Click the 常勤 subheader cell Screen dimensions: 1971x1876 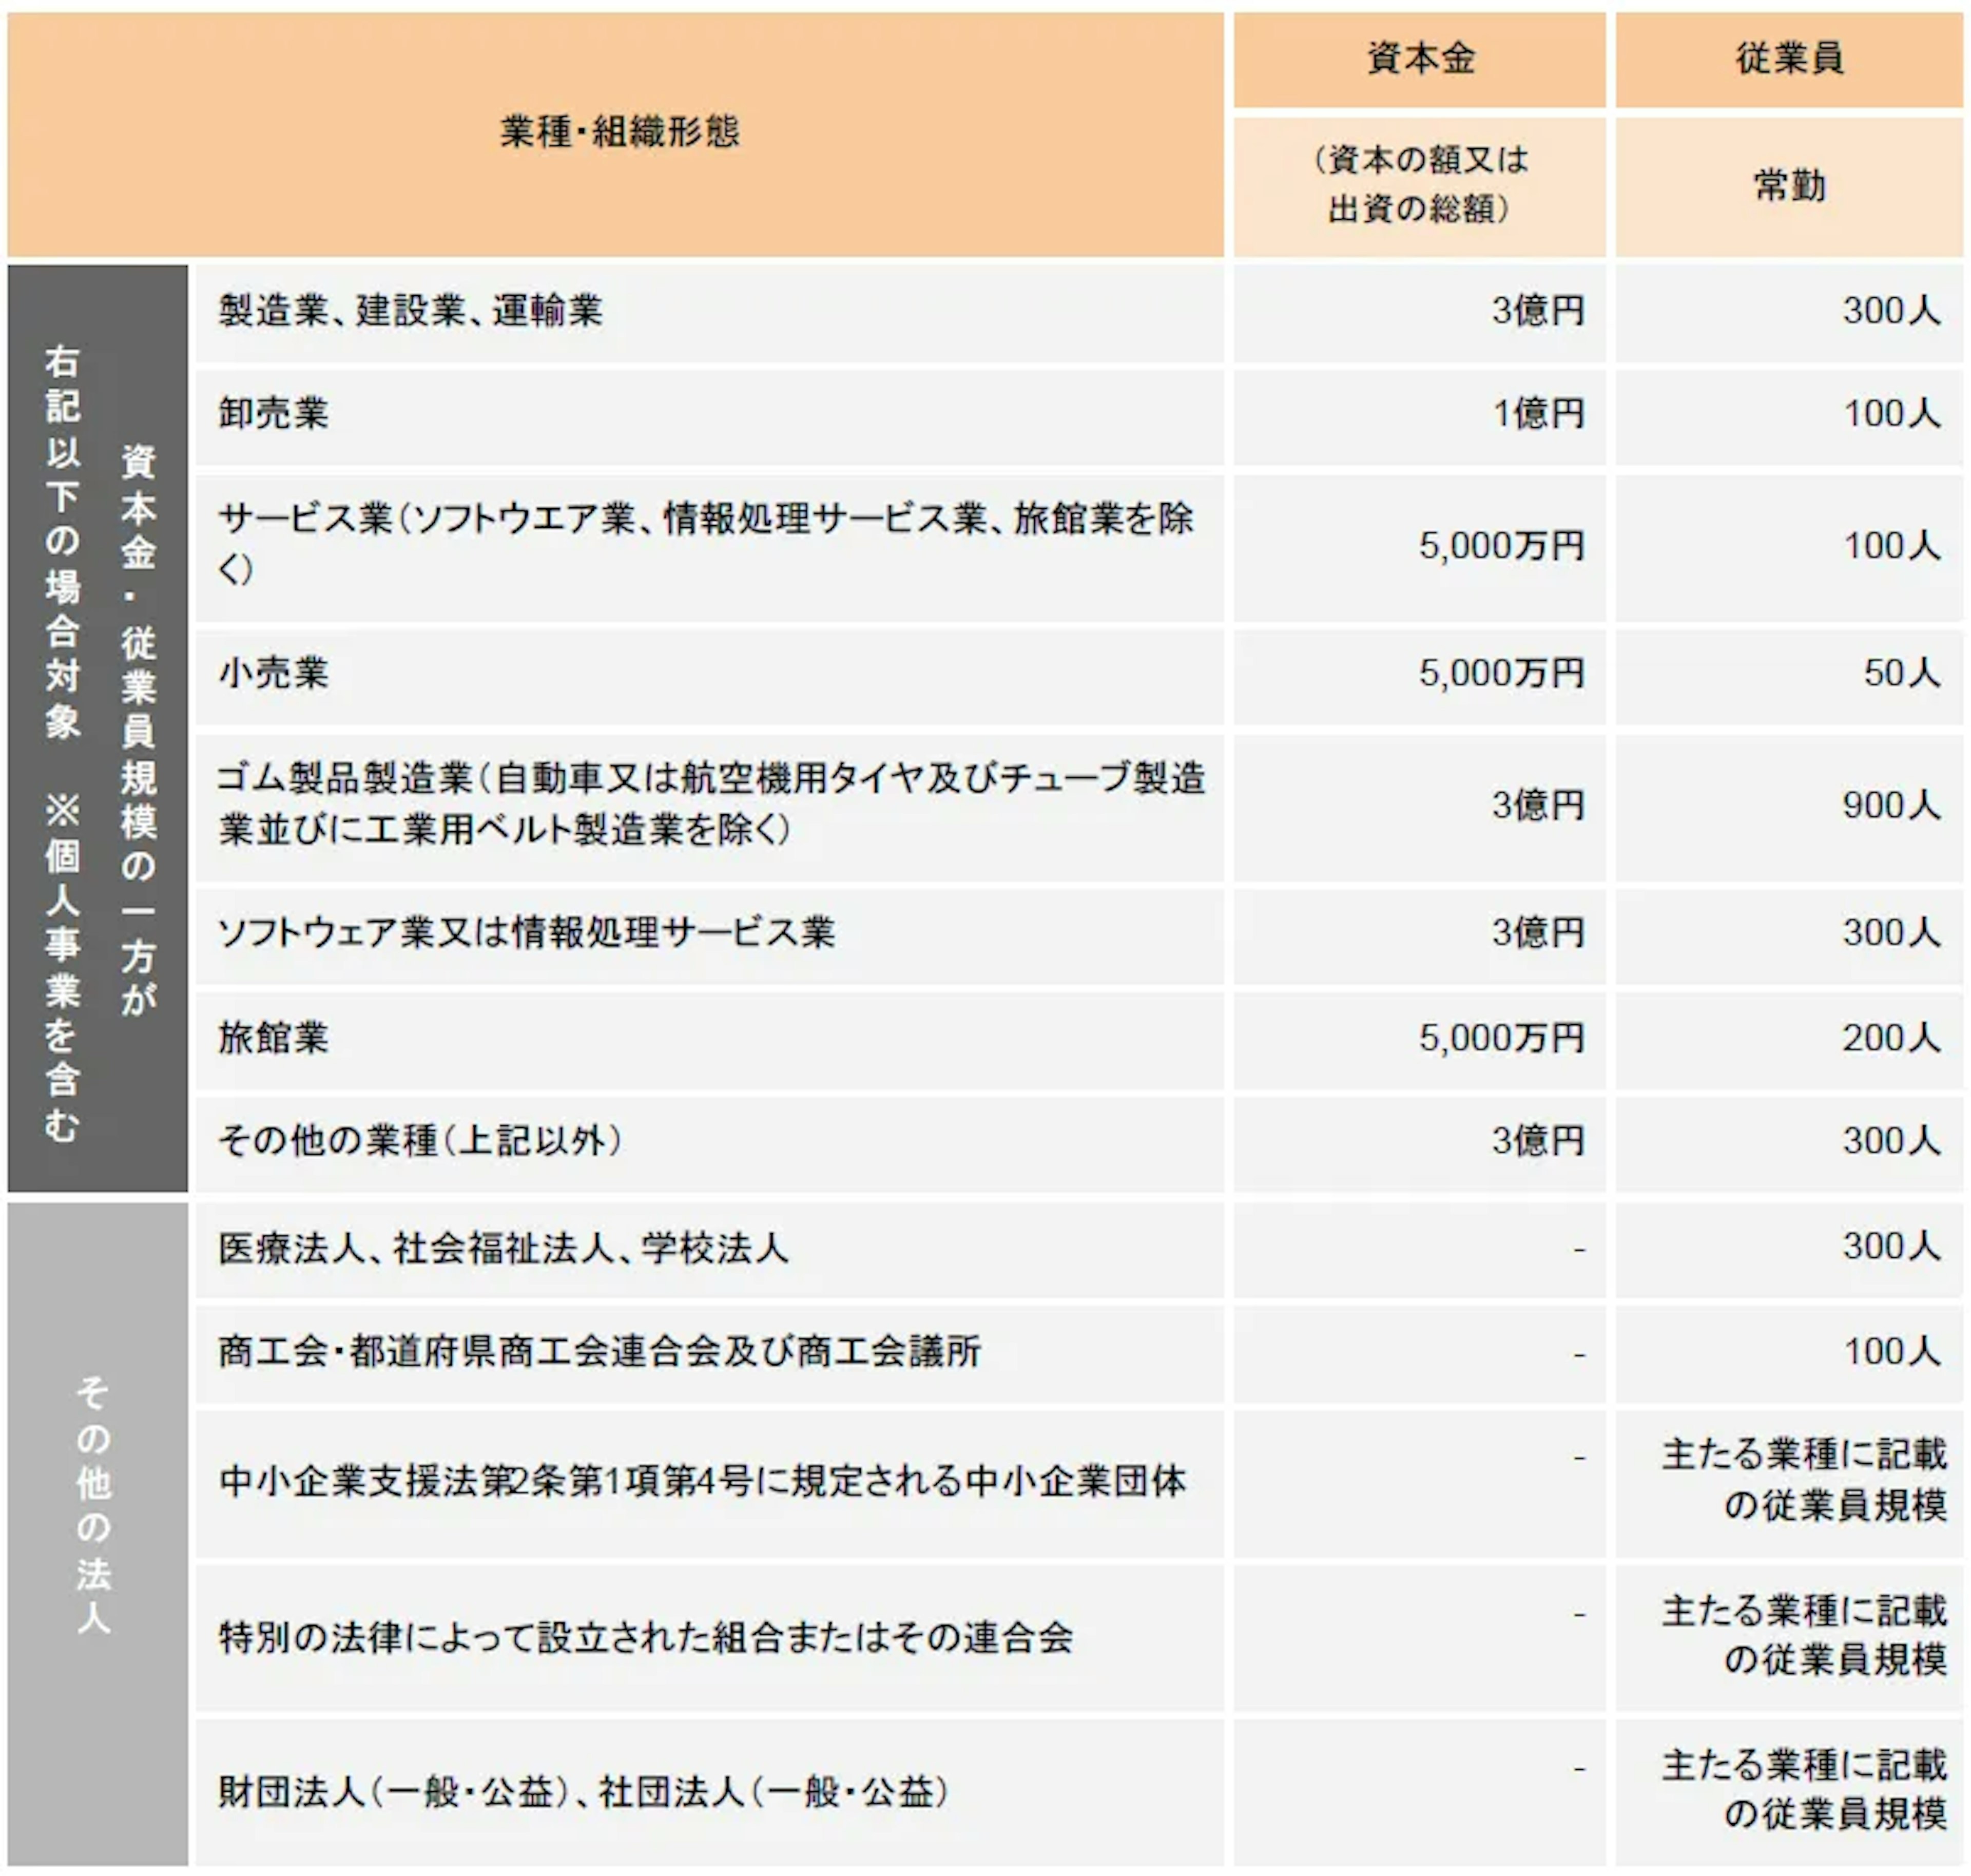(1788, 186)
